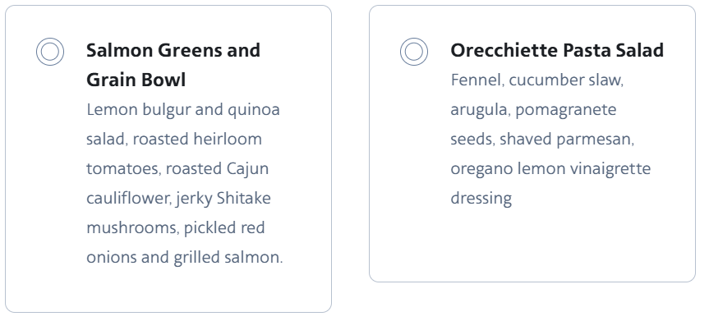Image resolution: width=709 pixels, height=321 pixels.
Task: Click the 'onions and grilled salmon.' text line
Action: pyautogui.click(x=185, y=257)
